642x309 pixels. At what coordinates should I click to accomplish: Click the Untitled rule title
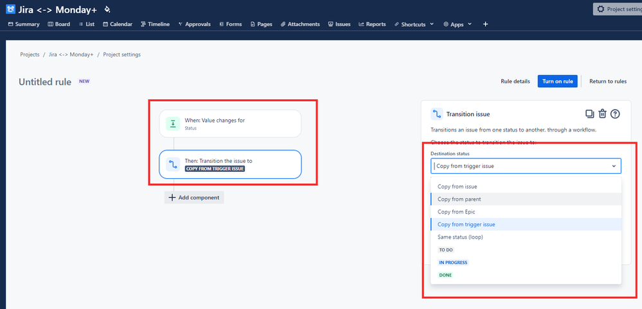pyautogui.click(x=45, y=81)
